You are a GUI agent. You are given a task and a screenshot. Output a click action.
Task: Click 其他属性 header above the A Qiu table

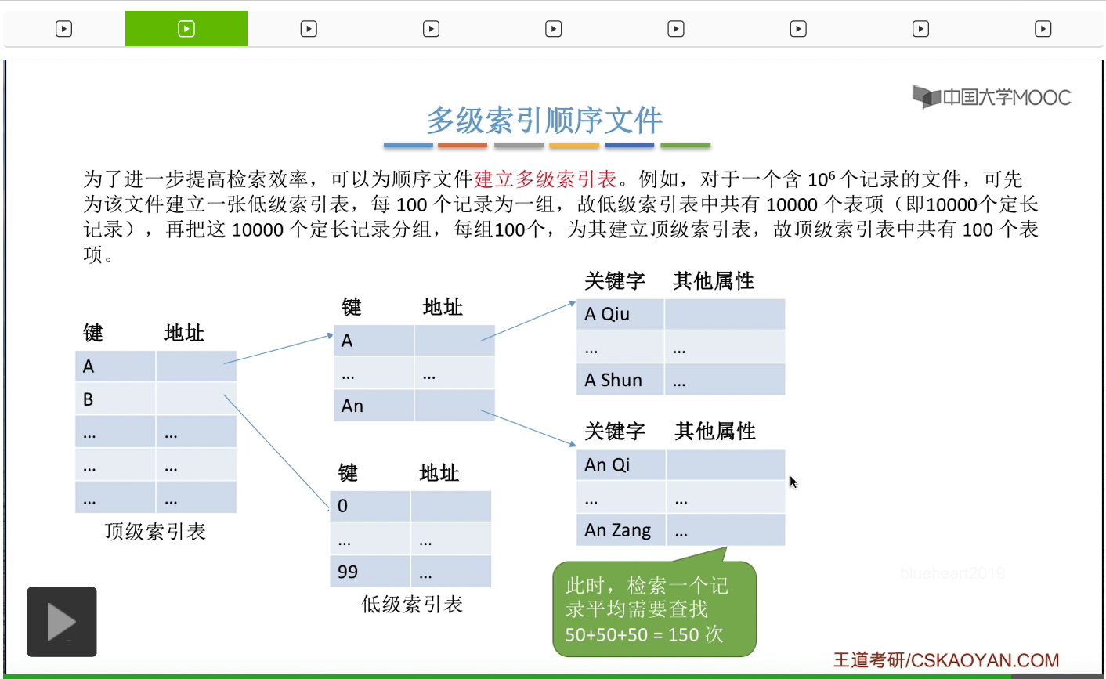(713, 281)
